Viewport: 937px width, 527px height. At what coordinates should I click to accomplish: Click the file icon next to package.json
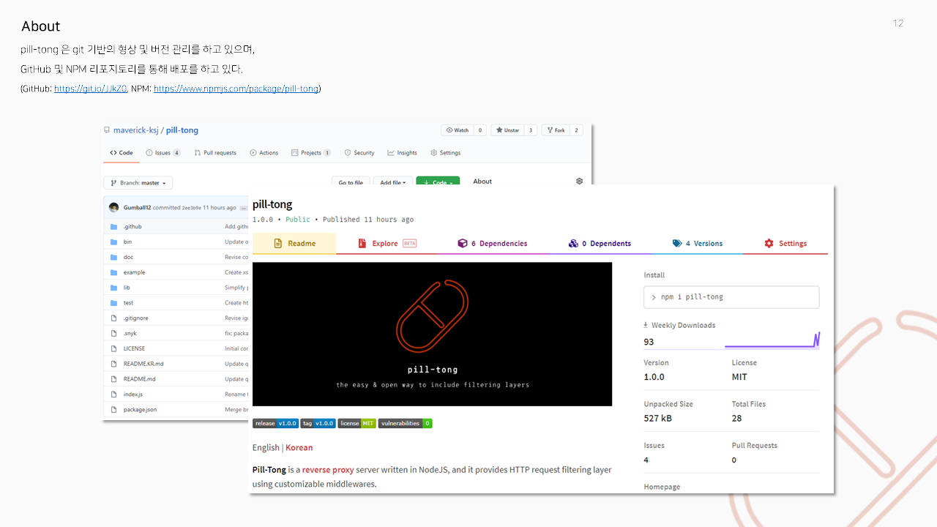113,410
